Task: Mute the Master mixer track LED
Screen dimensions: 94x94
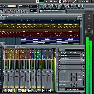Action: (4, 70)
